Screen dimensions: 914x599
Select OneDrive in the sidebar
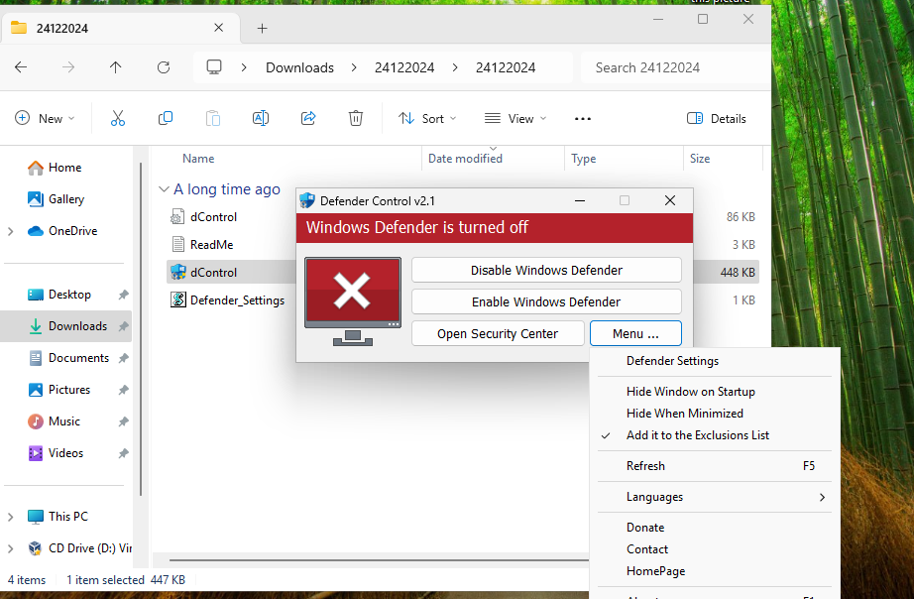[x=62, y=231]
